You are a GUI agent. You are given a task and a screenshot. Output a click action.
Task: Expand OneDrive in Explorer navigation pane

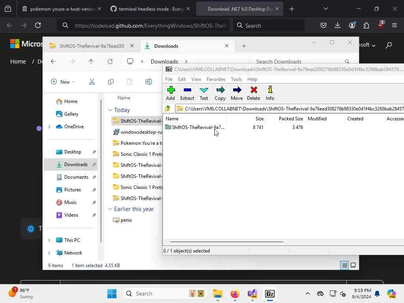point(49,127)
